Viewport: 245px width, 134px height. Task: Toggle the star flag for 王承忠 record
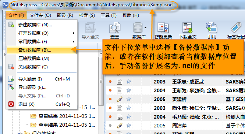point(129,81)
